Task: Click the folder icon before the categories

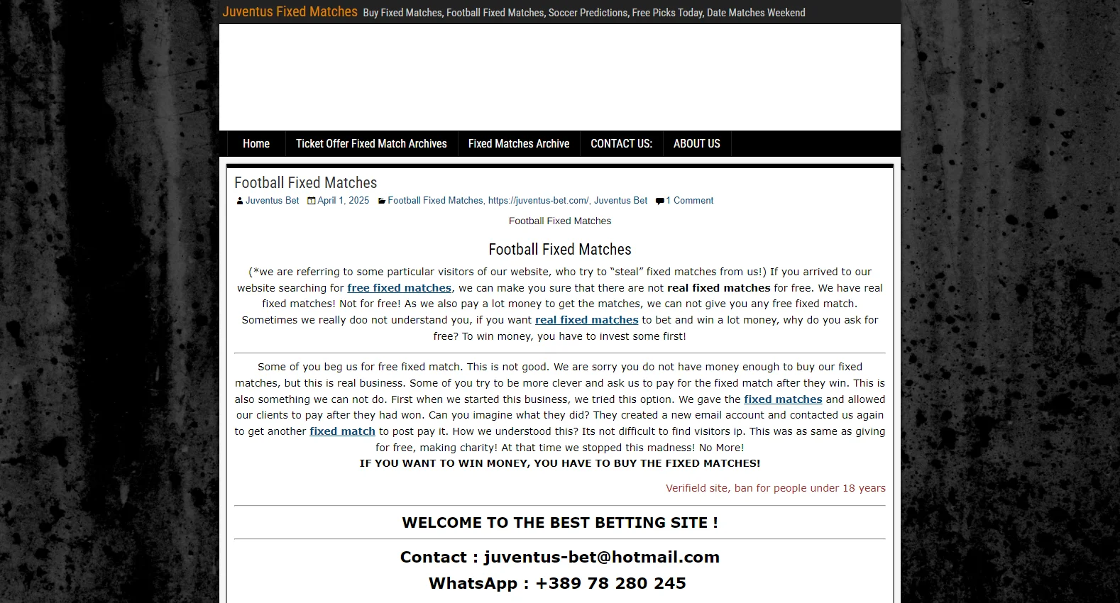Action: (x=382, y=201)
